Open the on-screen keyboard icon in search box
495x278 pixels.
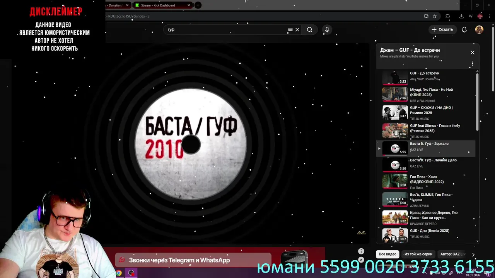coord(290,30)
